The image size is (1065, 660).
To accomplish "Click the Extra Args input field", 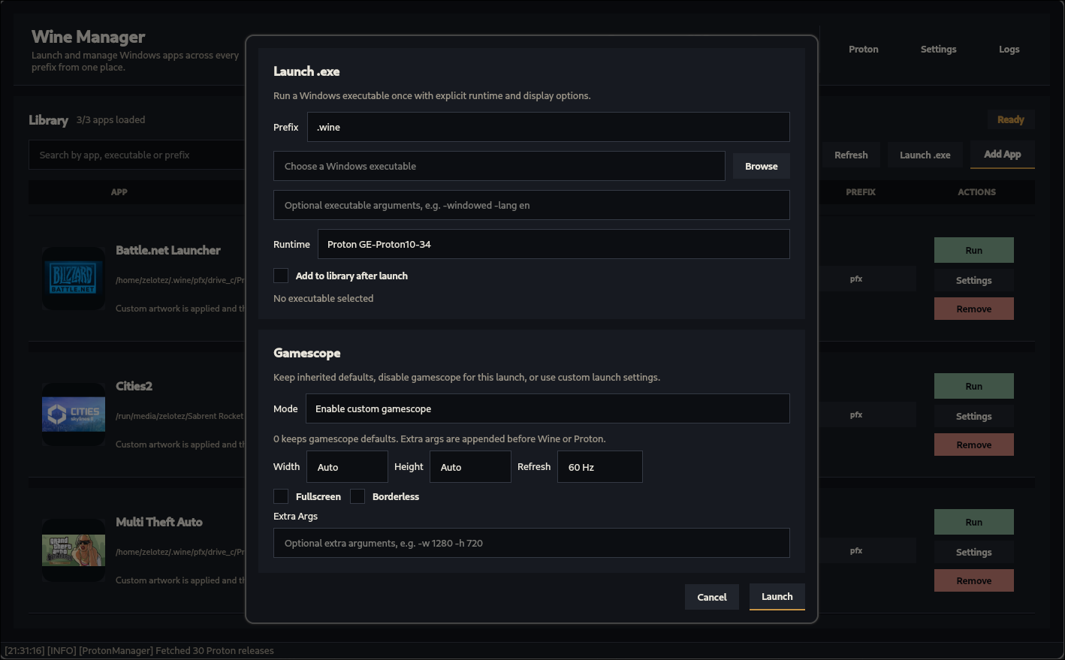I will pos(532,543).
